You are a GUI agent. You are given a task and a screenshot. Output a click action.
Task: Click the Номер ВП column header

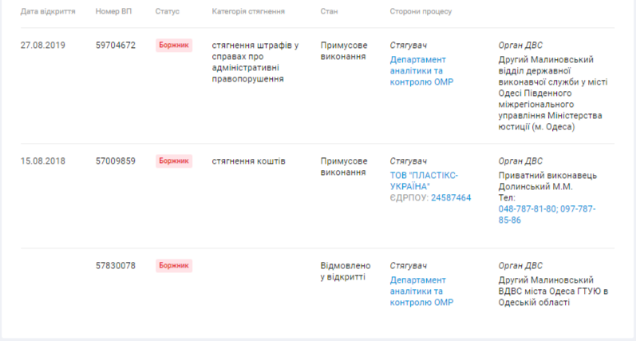[x=113, y=11]
